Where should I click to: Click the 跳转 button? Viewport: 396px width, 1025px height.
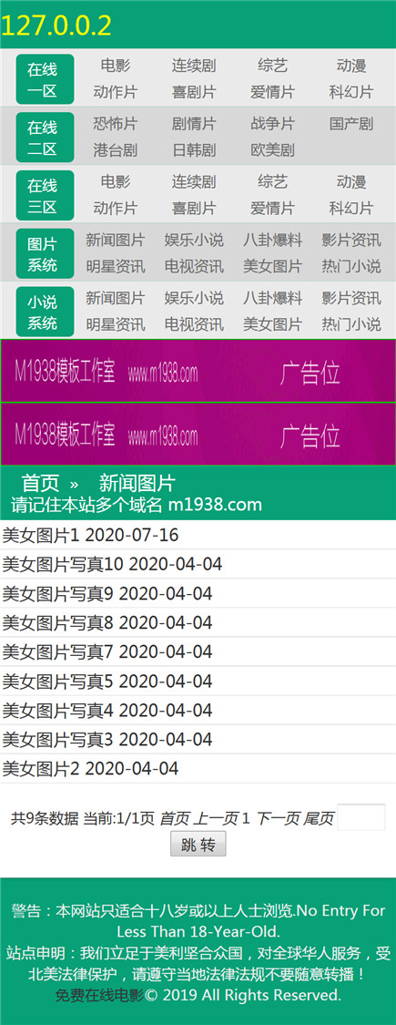tap(198, 845)
